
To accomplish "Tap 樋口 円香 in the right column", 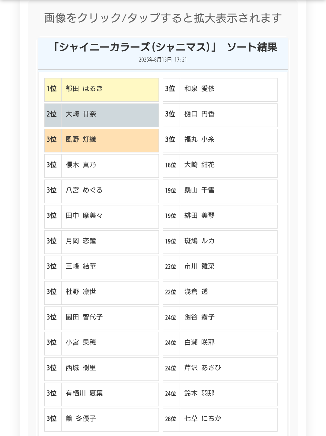I will click(x=220, y=115).
